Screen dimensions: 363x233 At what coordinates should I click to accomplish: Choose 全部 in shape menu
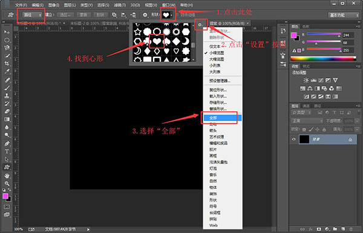point(223,118)
